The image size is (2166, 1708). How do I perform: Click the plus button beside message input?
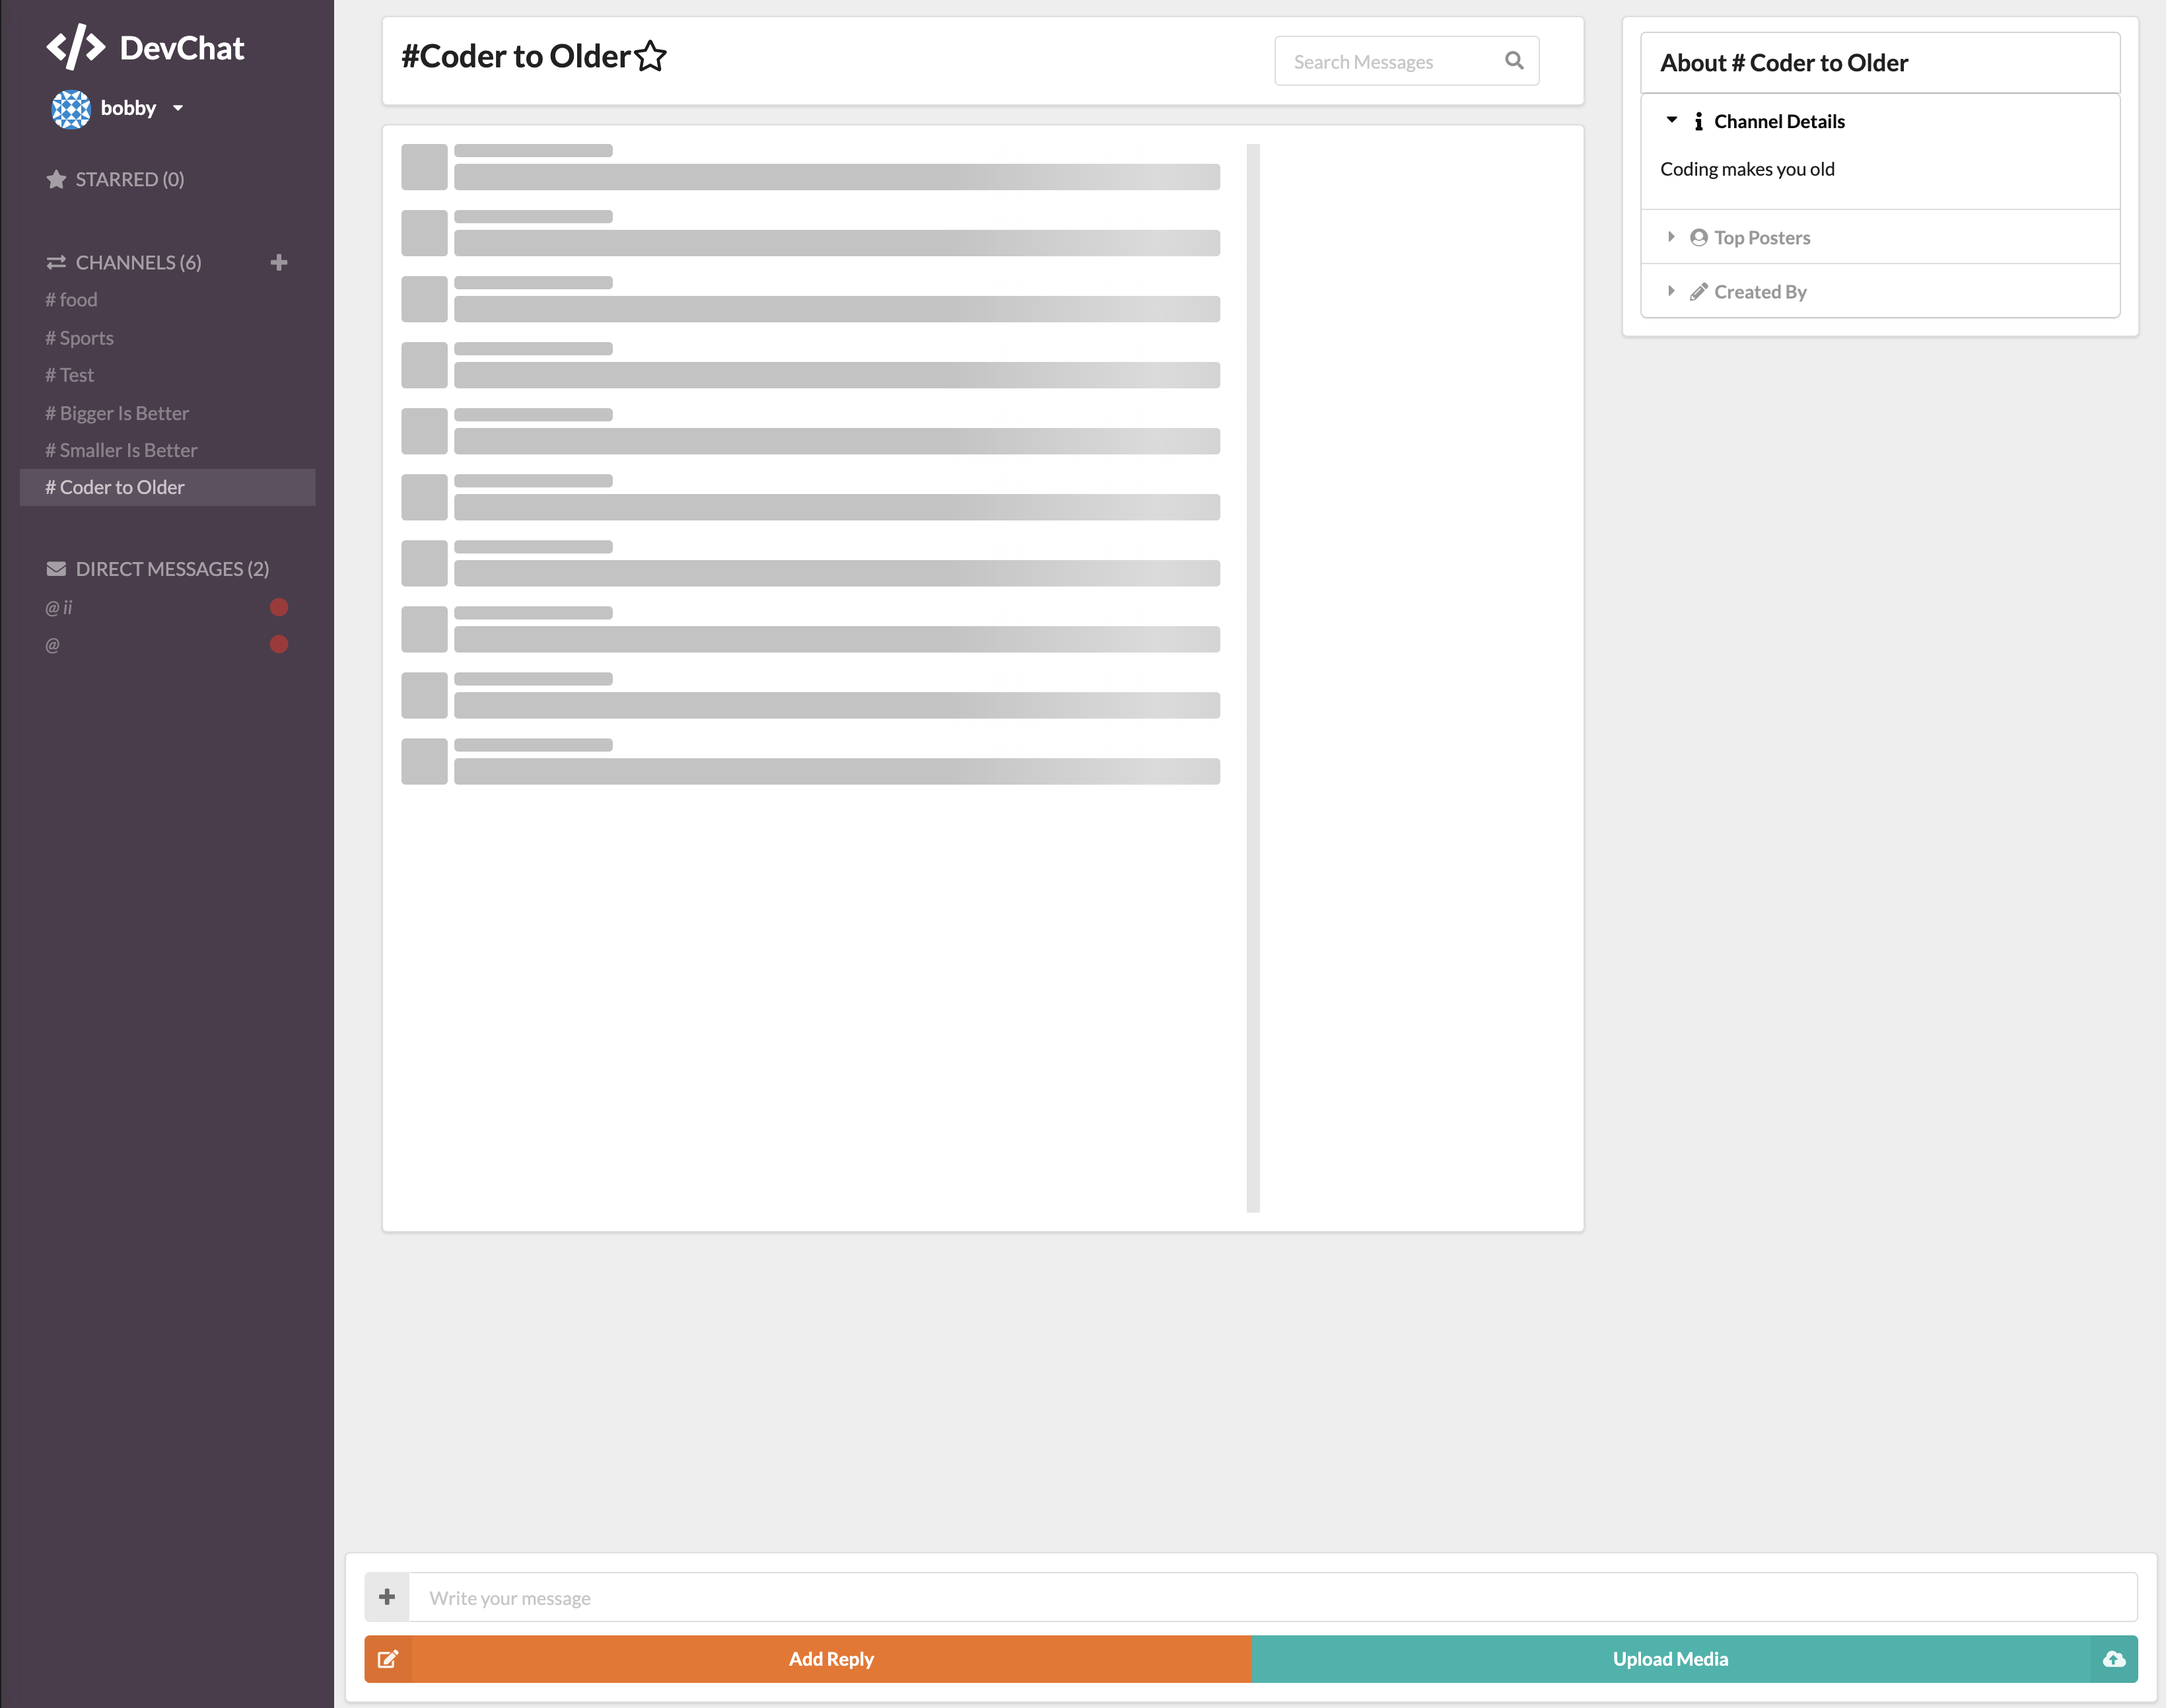(387, 1597)
